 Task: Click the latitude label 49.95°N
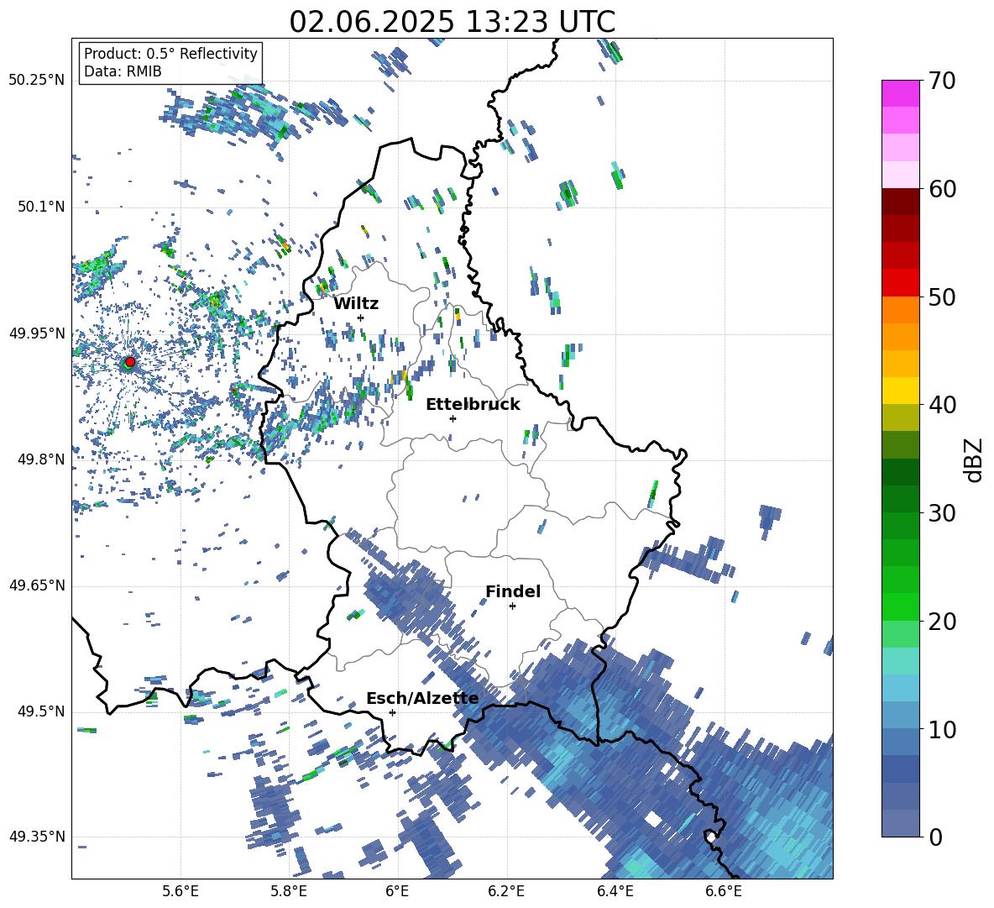(x=37, y=333)
